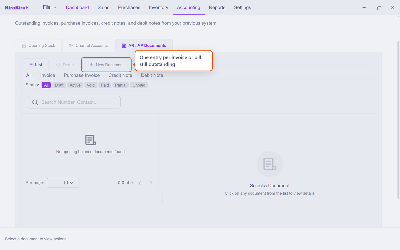Switch to the Chart of Accounts tab

[88, 46]
